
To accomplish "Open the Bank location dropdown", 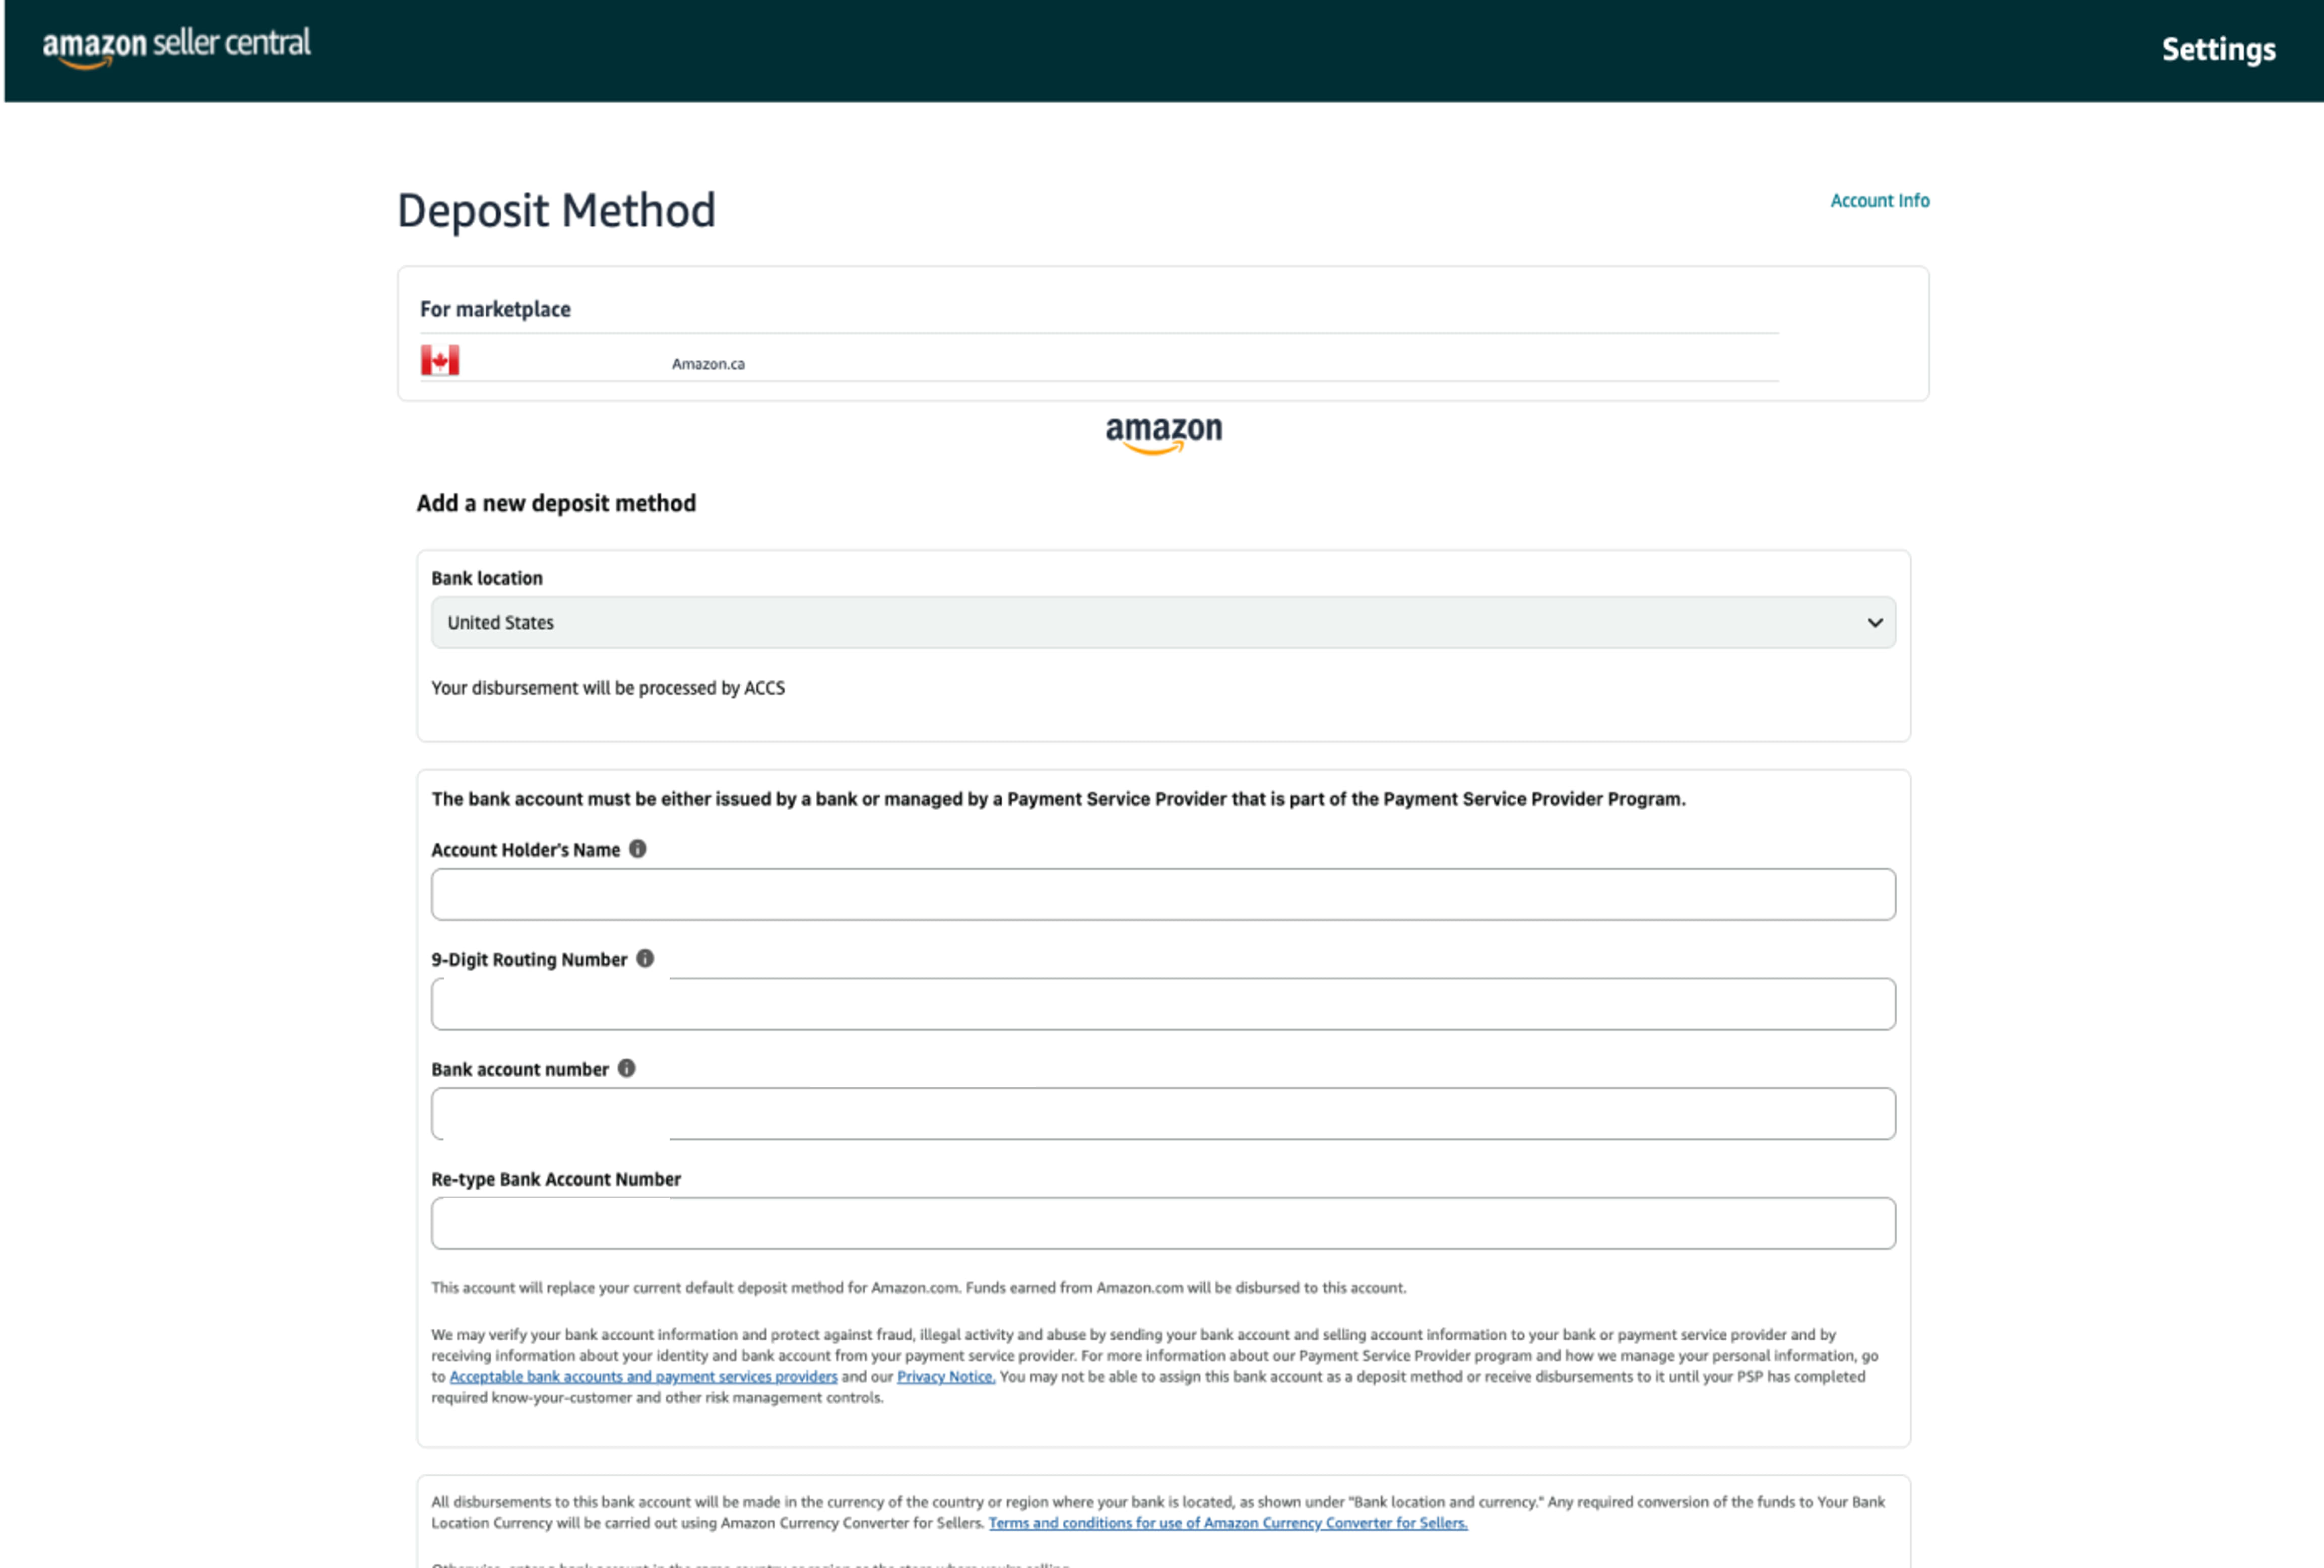I will [x=1162, y=622].
